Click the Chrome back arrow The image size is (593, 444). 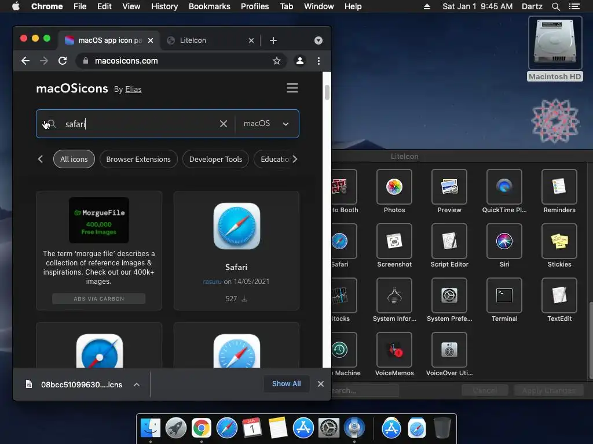tap(25, 61)
